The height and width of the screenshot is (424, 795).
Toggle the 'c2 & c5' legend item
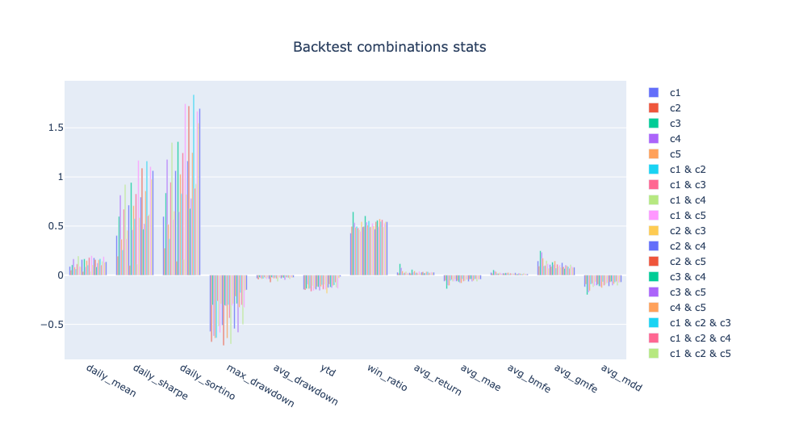click(x=686, y=262)
